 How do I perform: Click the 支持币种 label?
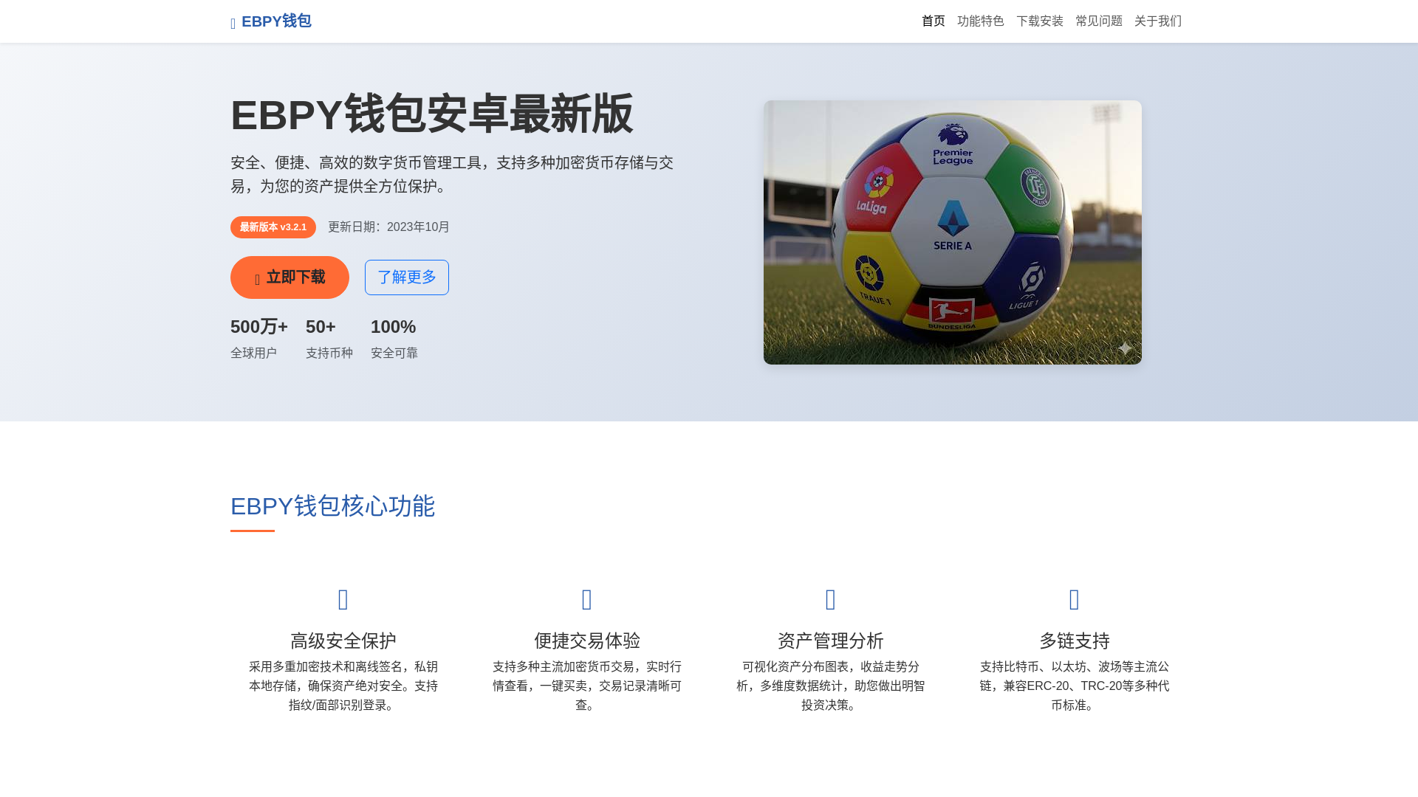point(329,353)
